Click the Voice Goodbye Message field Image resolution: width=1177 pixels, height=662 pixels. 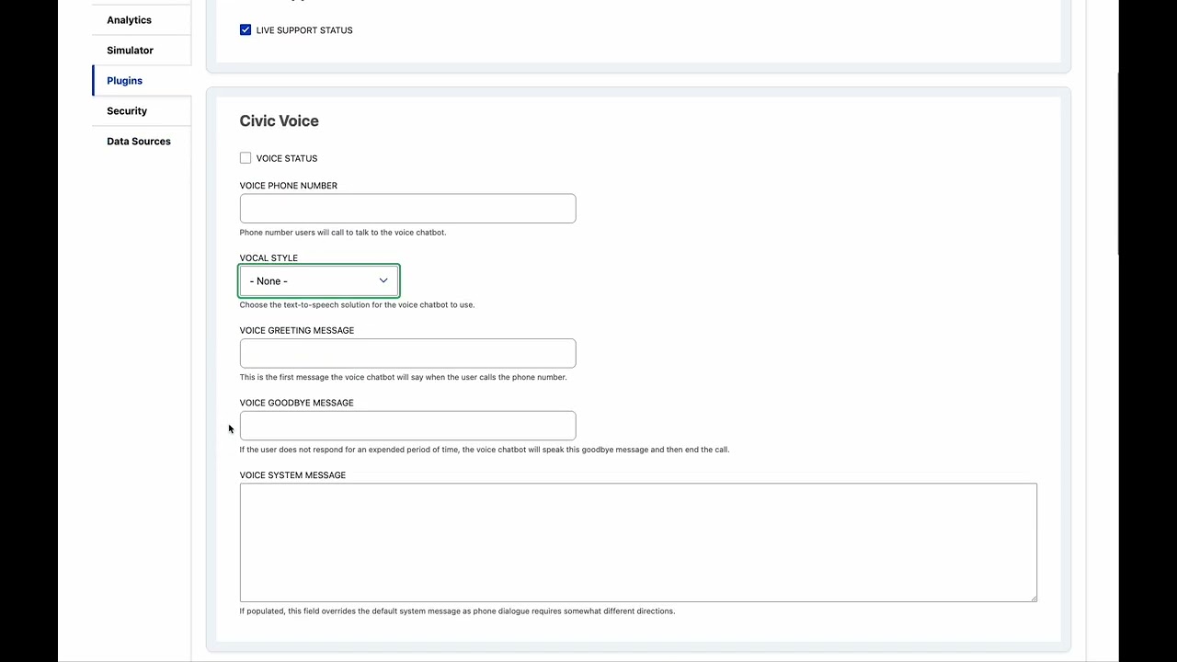point(407,426)
